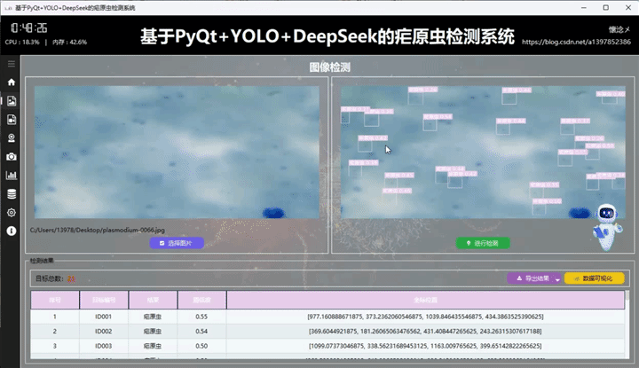The width and height of the screenshot is (639, 368).
Task: Select confidence value 0.55
Action: (x=201, y=317)
